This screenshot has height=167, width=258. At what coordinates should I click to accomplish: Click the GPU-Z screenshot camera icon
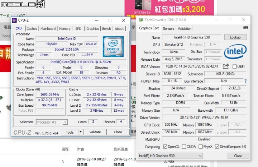(246, 27)
